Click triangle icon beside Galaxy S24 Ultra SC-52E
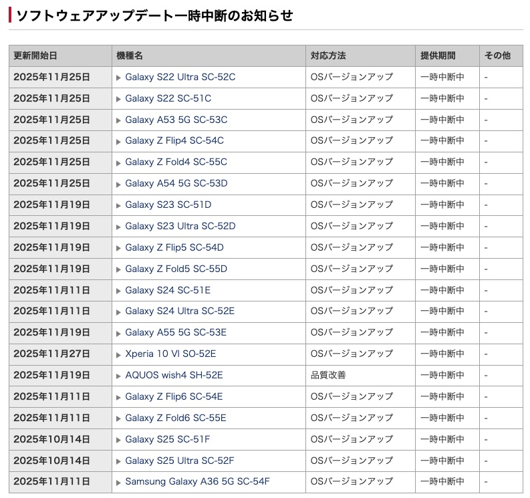 [119, 312]
